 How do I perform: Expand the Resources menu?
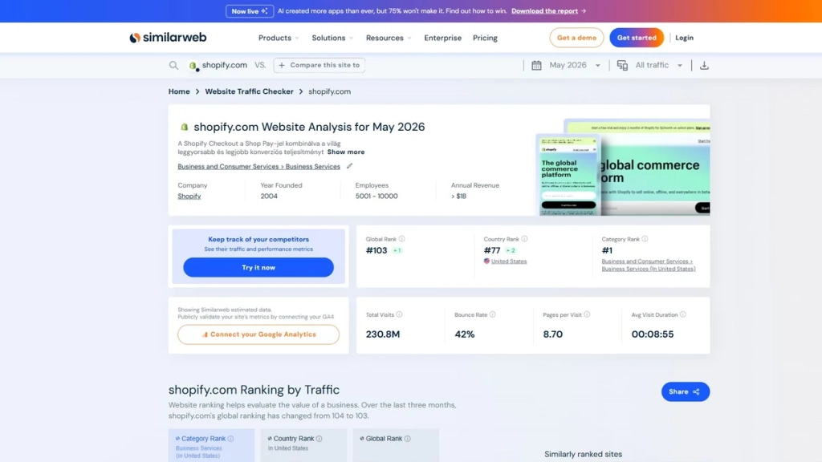[x=389, y=38]
